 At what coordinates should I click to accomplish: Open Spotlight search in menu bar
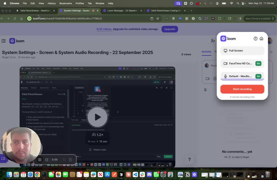pyautogui.click(x=238, y=3)
